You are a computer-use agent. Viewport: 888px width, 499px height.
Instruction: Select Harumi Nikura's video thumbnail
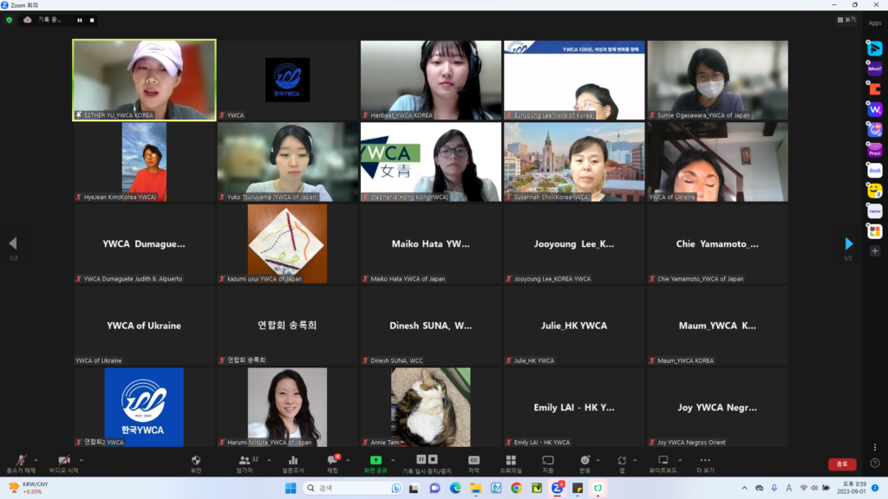287,406
